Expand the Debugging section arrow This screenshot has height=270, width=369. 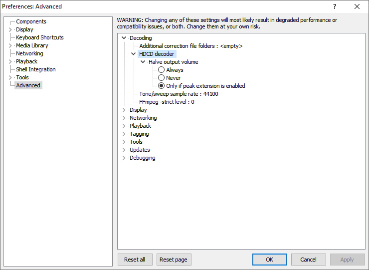124,158
